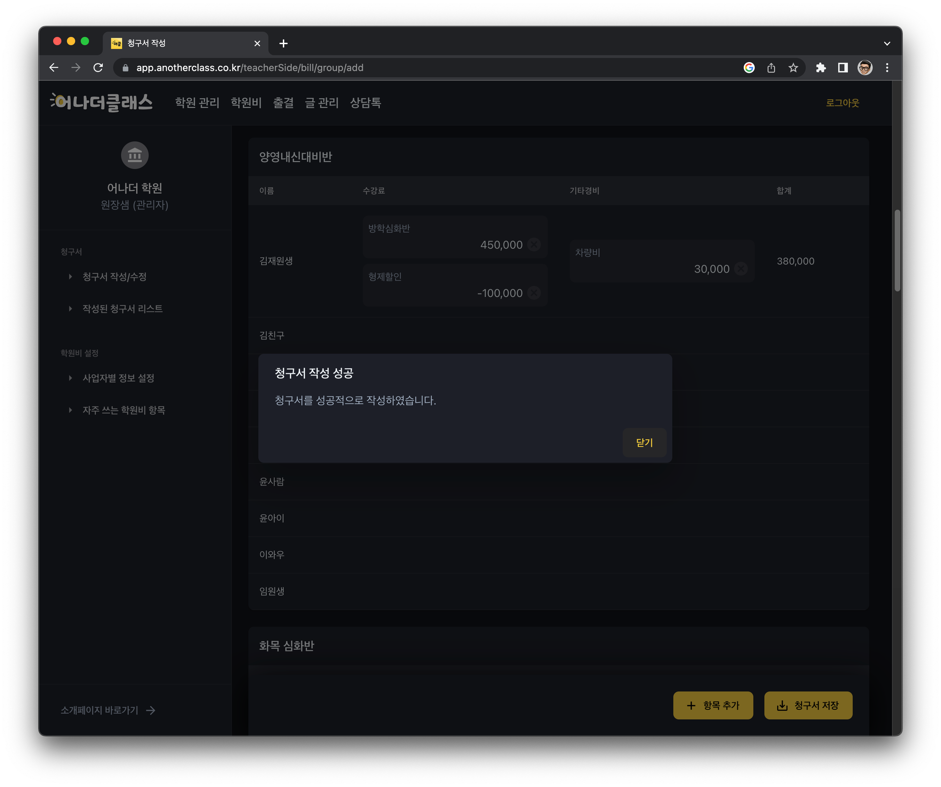
Task: Click the browser back arrow
Action: tap(54, 68)
